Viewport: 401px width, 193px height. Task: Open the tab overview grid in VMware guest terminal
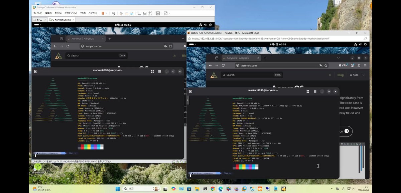[152, 71]
